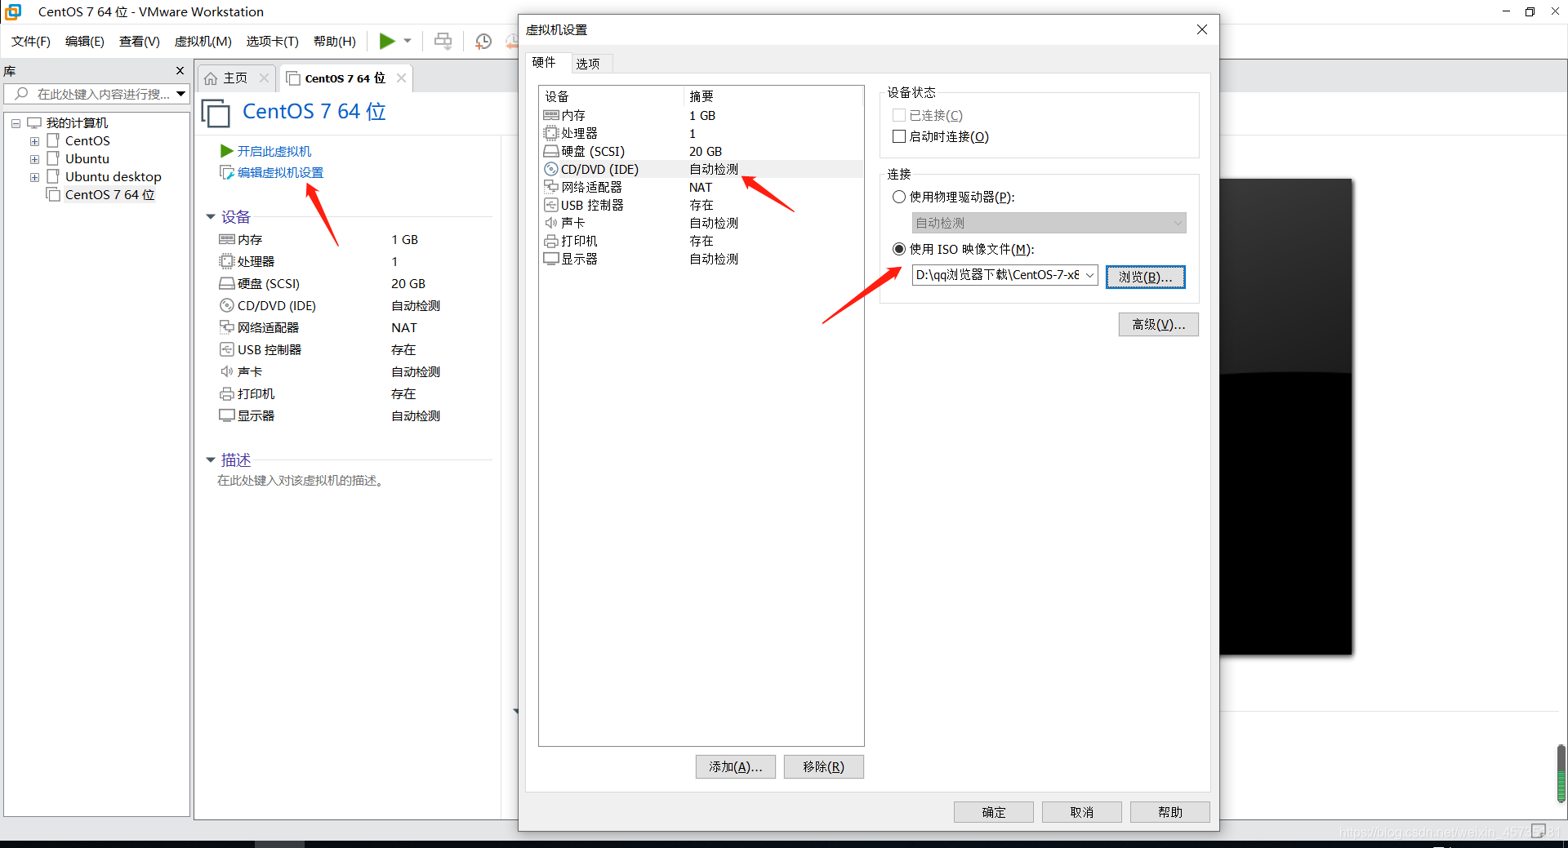
Task: Click 浏览(B)... button
Action: coord(1145,277)
